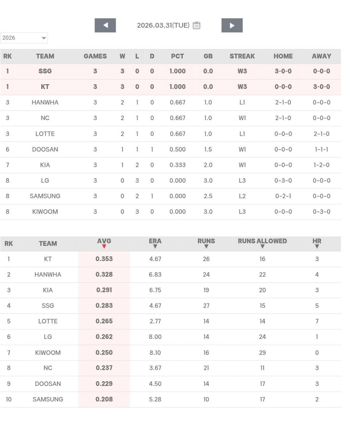Screen dimensions: 343x438
Task: Click the PCT column header in standings
Action: 177,56
